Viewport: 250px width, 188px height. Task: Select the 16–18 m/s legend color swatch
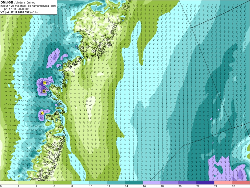(x=152, y=183)
